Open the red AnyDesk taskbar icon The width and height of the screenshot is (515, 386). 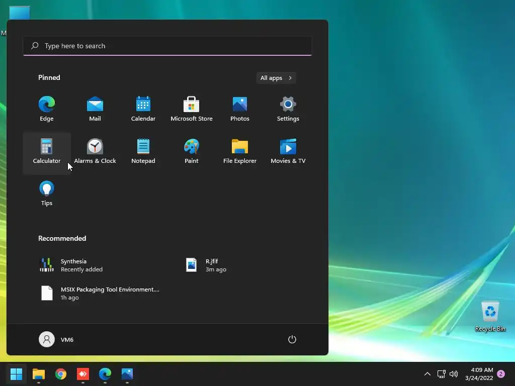(83, 374)
